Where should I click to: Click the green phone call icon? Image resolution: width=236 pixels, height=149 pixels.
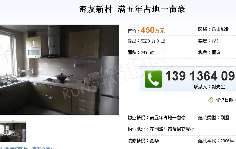[153, 79]
